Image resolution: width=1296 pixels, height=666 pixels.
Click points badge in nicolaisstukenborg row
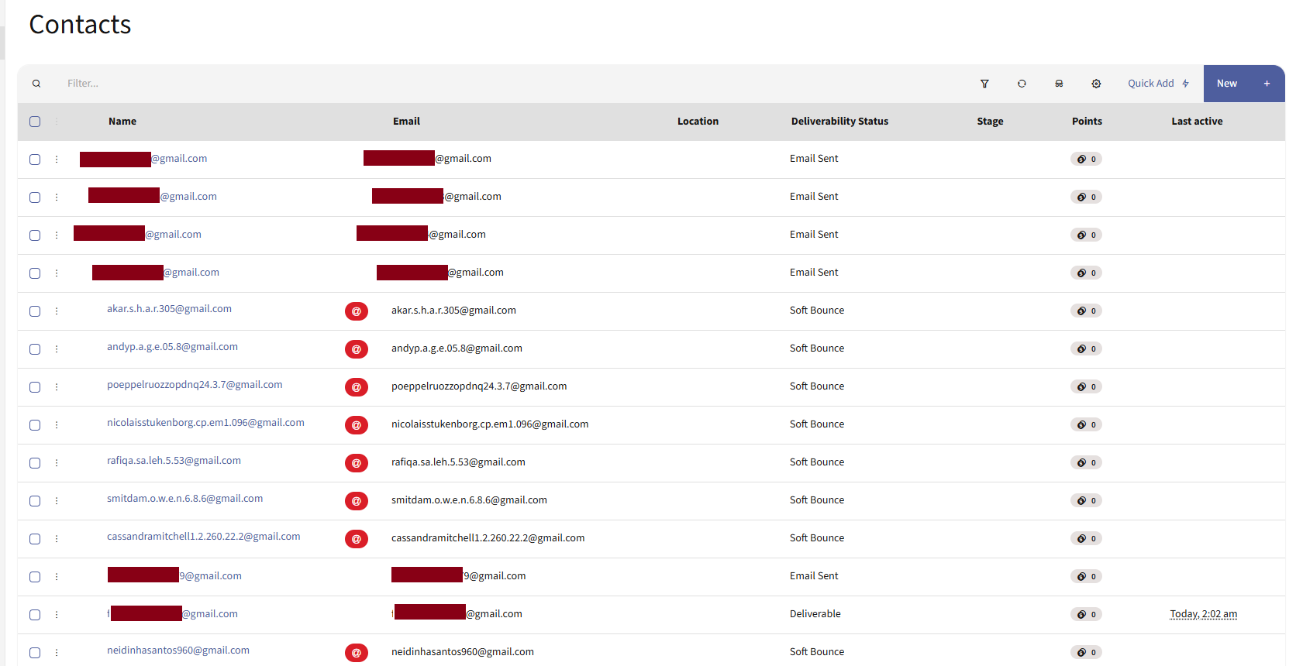1086,424
